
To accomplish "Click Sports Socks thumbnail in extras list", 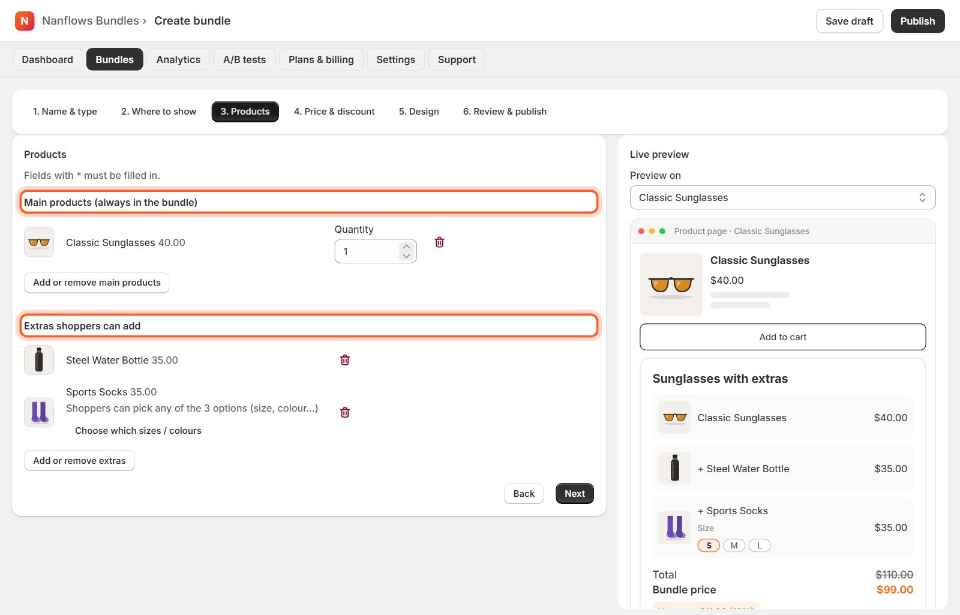I will pos(39,412).
